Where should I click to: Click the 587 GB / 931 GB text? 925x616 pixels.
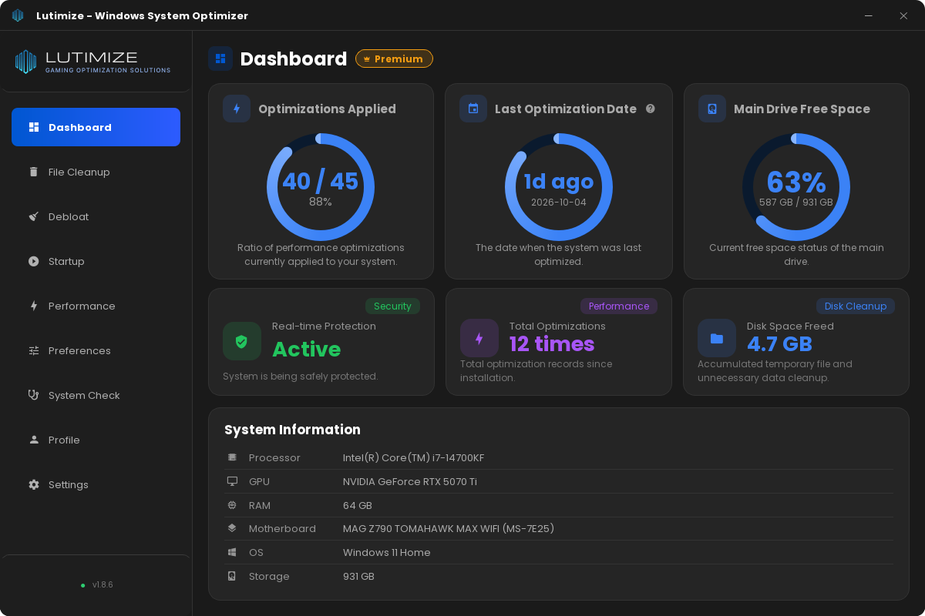coord(796,203)
